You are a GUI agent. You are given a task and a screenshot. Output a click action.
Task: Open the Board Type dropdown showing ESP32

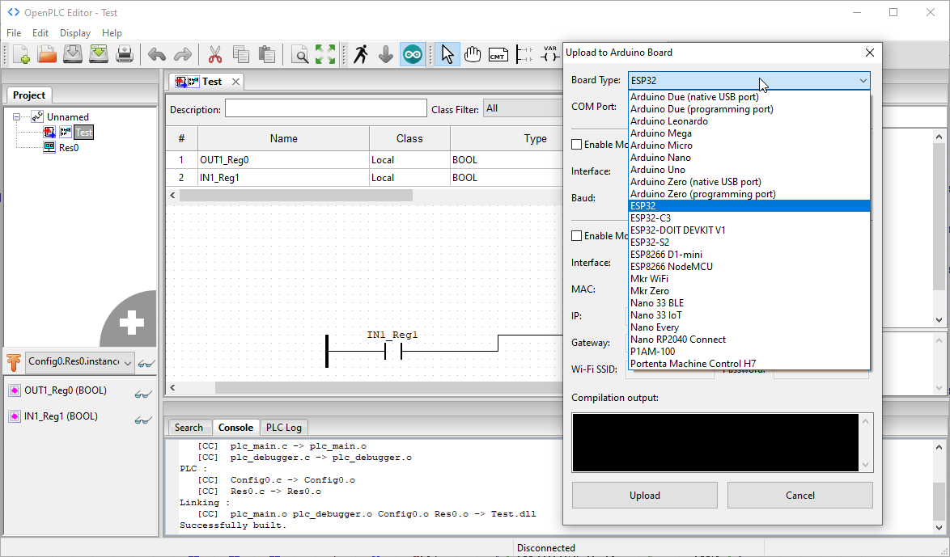tap(749, 81)
